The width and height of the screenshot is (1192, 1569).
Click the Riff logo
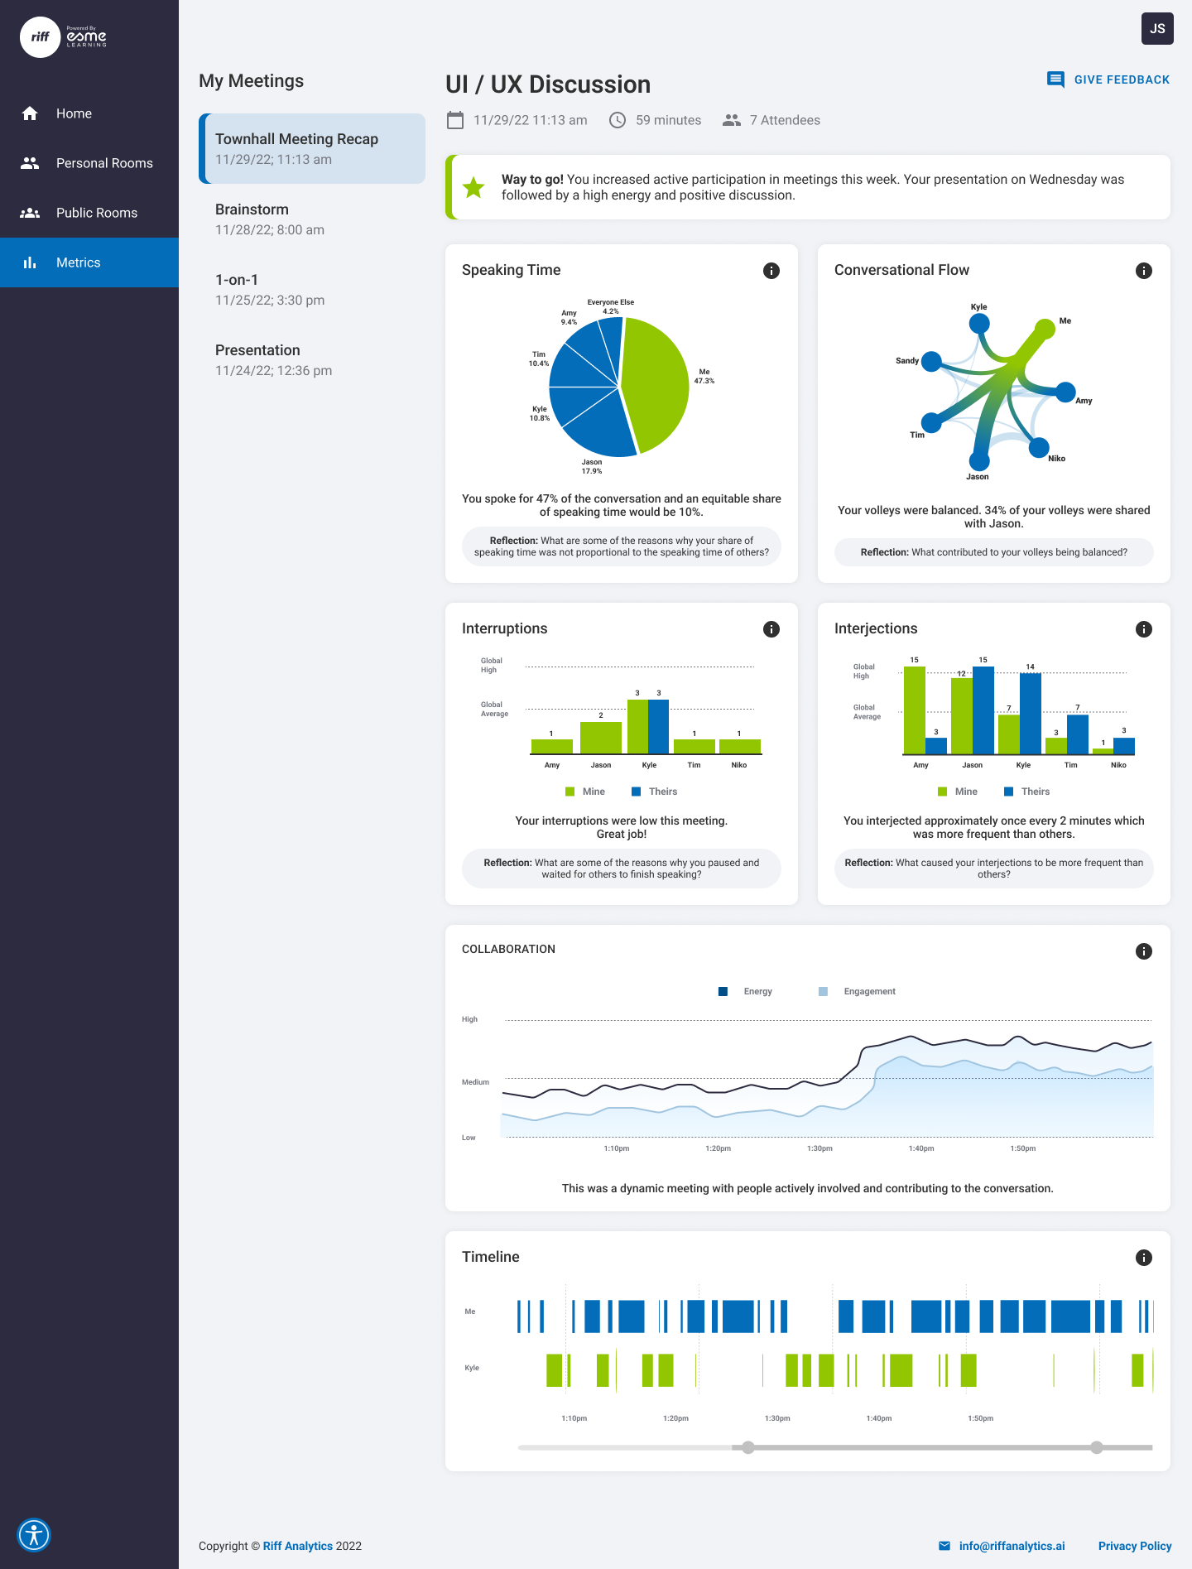[41, 37]
